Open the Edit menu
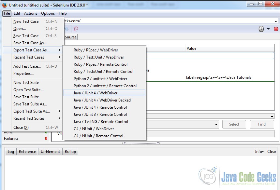 pos(17,13)
